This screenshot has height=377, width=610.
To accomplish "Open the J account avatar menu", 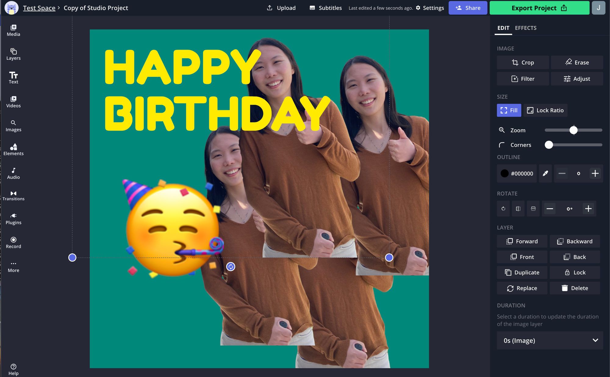I will [598, 8].
